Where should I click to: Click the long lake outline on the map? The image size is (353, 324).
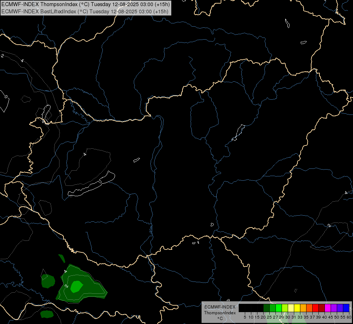pos(91,184)
